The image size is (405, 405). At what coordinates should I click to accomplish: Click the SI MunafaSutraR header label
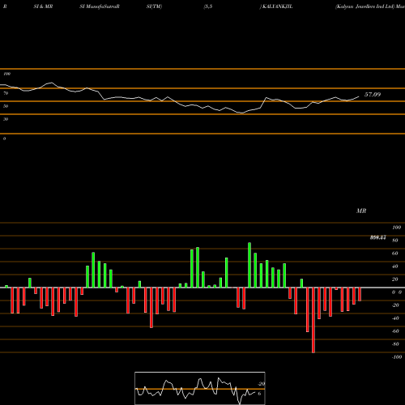tap(100, 6)
